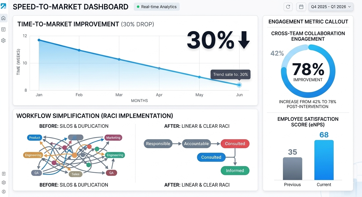Click the app logo icon in the top-left corner
Viewport: 362px width, 197px height.
pyautogui.click(x=3, y=6)
